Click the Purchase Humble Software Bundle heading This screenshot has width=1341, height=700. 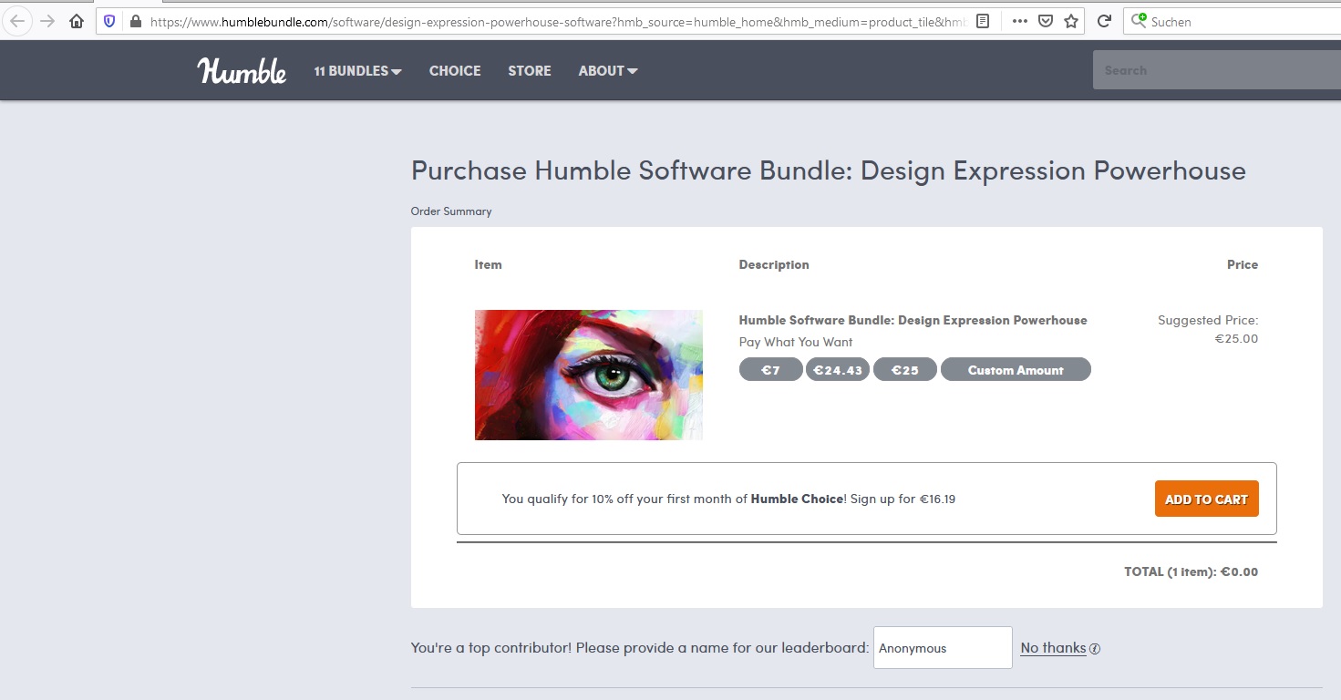click(828, 170)
